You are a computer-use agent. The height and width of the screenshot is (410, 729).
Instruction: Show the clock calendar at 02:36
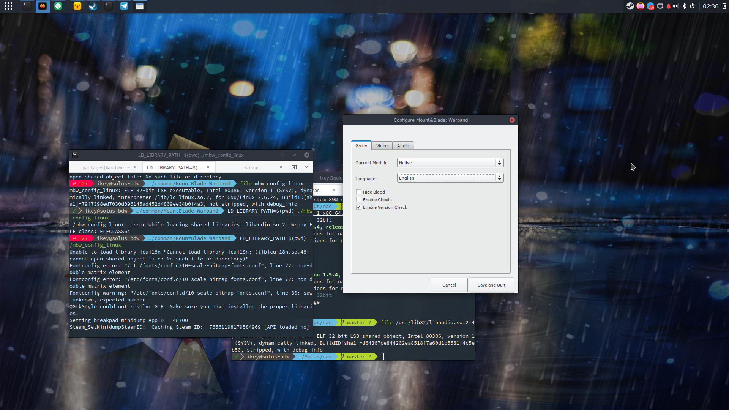click(710, 6)
